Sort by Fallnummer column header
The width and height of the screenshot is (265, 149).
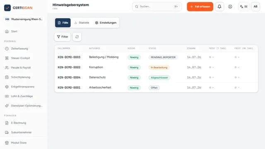click(x=64, y=48)
